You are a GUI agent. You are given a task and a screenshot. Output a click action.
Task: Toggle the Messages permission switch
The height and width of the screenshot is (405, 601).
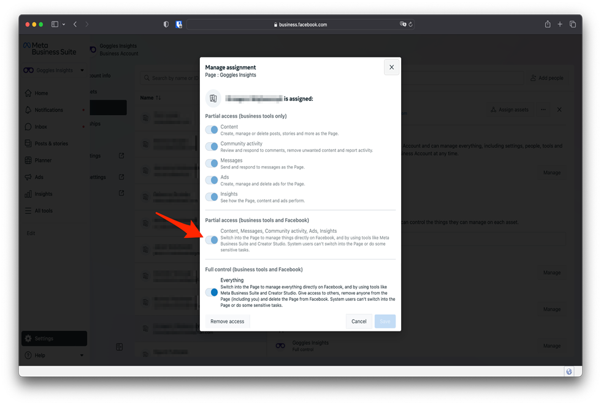point(212,163)
